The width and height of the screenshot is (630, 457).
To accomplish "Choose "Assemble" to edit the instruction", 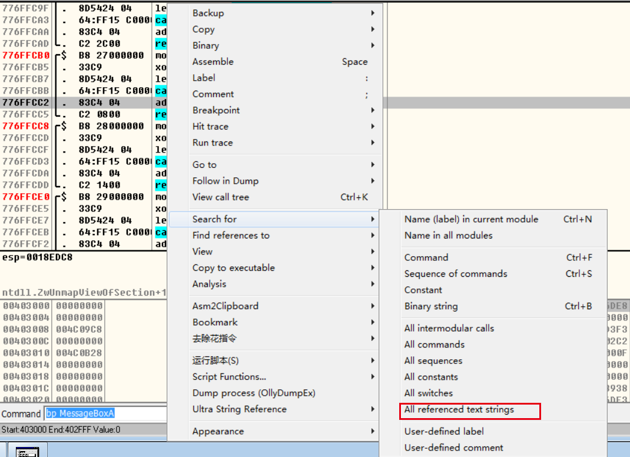I will click(x=213, y=61).
